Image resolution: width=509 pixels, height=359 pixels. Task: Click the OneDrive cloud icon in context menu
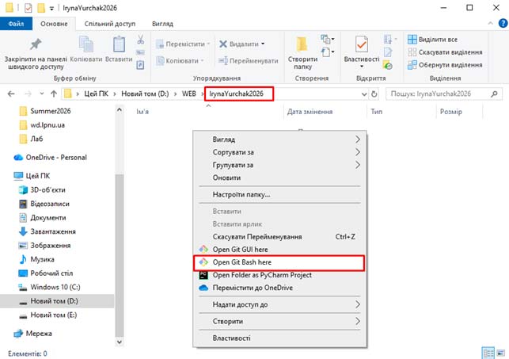click(x=203, y=288)
